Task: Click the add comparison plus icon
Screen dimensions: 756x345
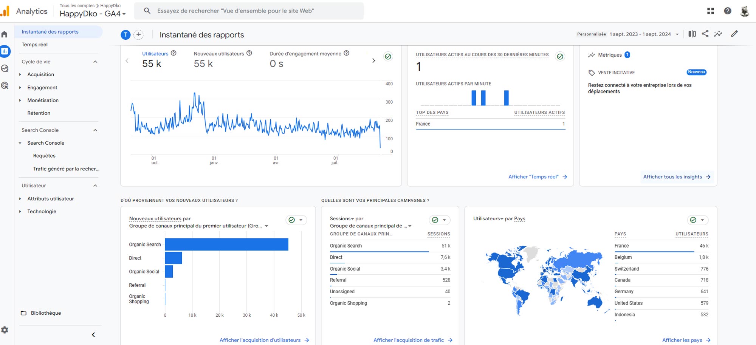Action: pos(139,35)
